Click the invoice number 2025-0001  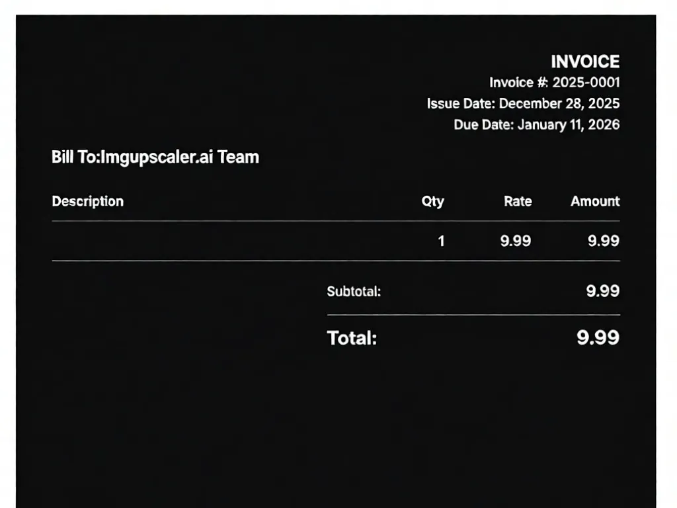[586, 83]
